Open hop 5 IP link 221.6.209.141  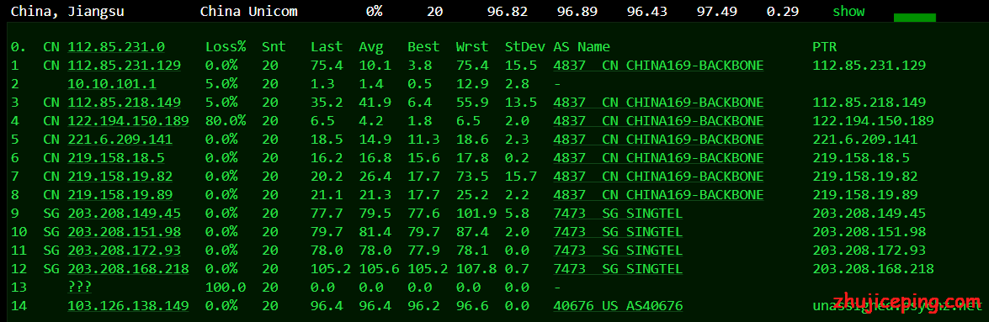pyautogui.click(x=120, y=140)
